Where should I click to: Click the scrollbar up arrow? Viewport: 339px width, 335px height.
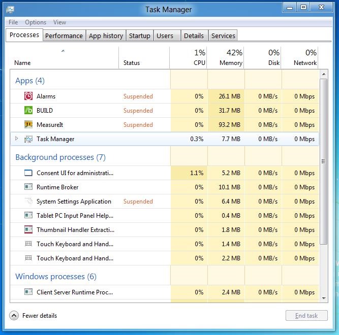(x=324, y=74)
